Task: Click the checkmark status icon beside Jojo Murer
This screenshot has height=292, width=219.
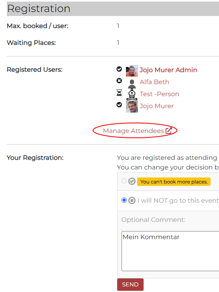Action: click(x=119, y=105)
